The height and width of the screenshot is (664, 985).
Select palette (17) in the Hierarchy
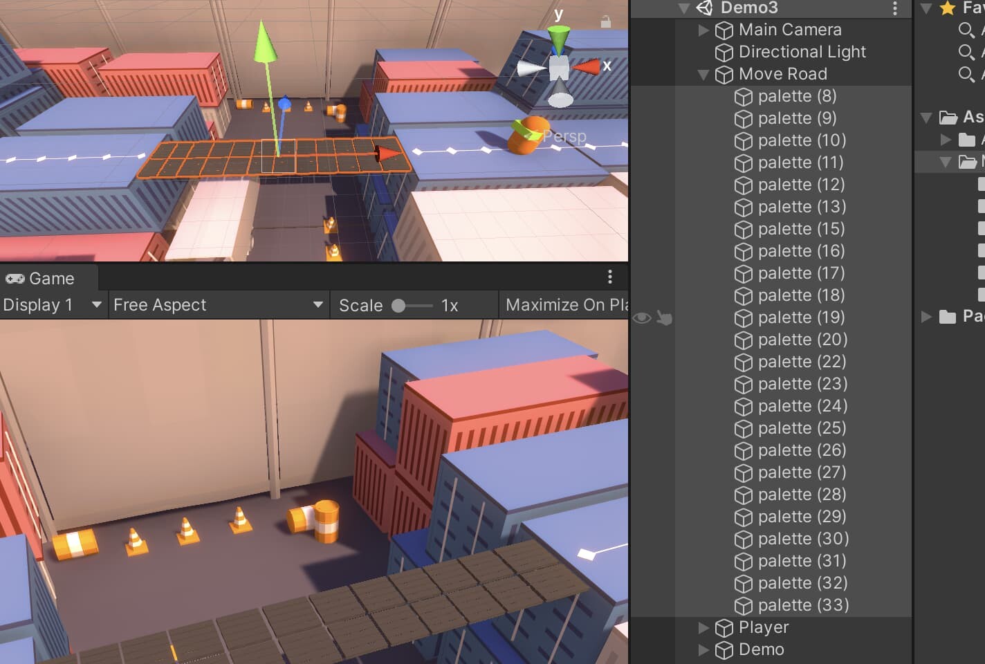[802, 273]
